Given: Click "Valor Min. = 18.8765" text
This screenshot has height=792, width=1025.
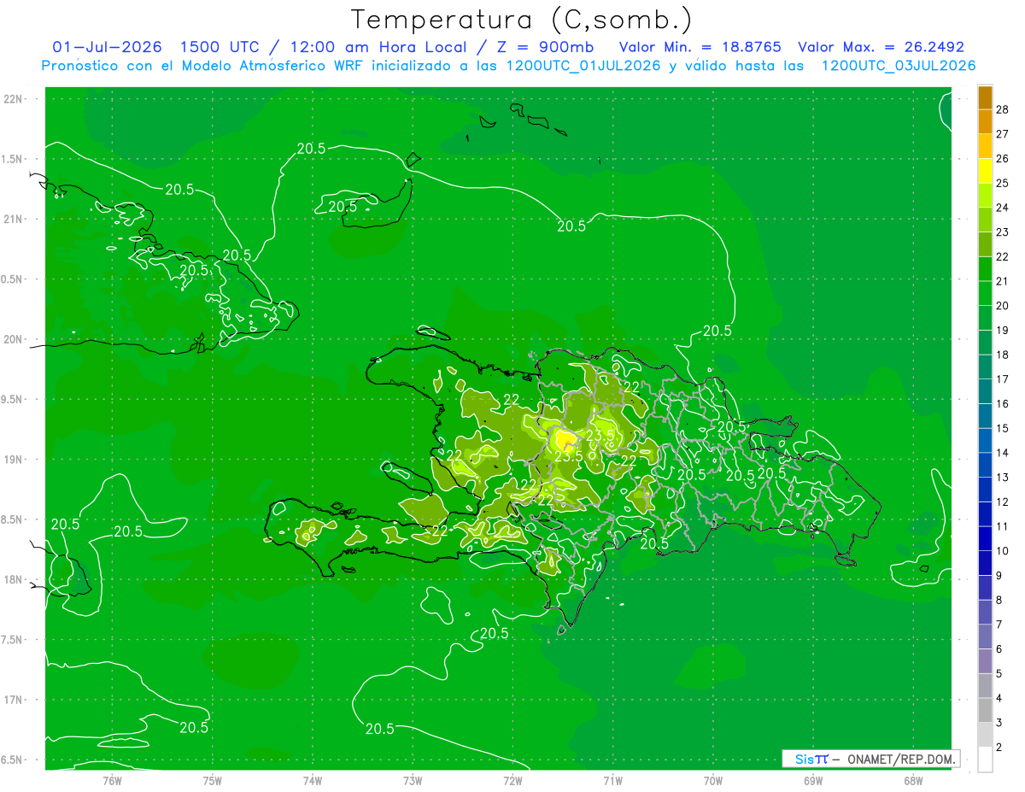Looking at the screenshot, I should point(700,47).
